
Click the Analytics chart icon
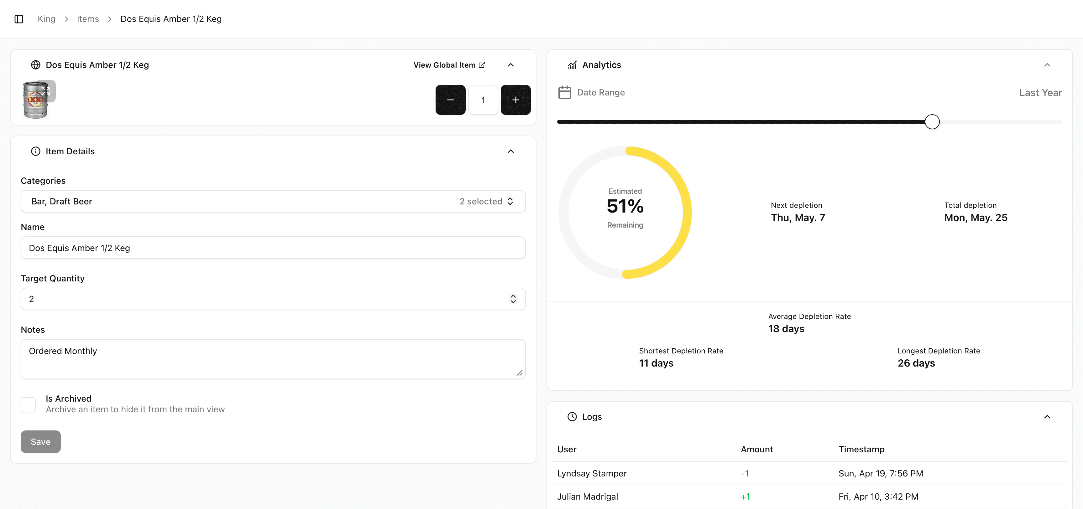click(x=572, y=65)
